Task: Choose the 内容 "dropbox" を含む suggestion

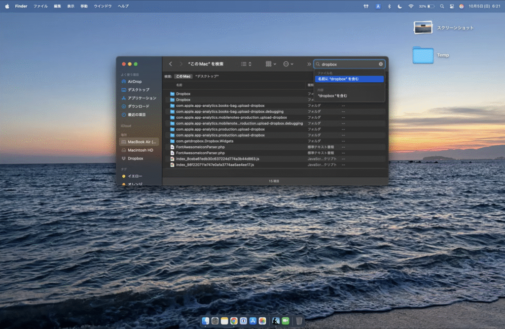Action: [333, 96]
